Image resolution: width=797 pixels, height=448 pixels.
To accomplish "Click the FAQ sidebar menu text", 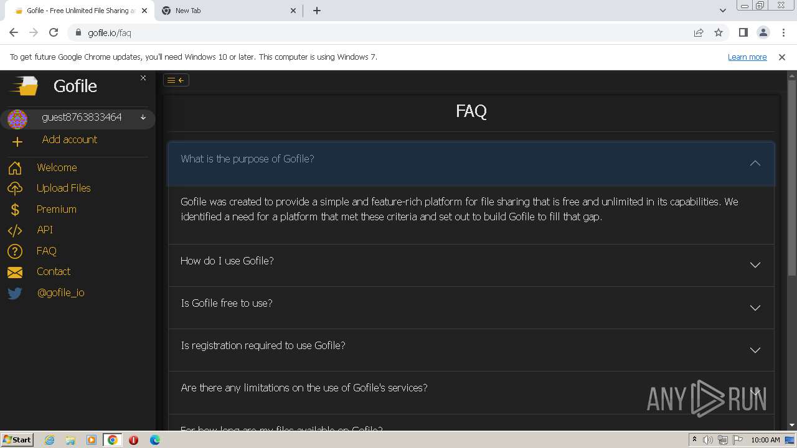I will (47, 251).
